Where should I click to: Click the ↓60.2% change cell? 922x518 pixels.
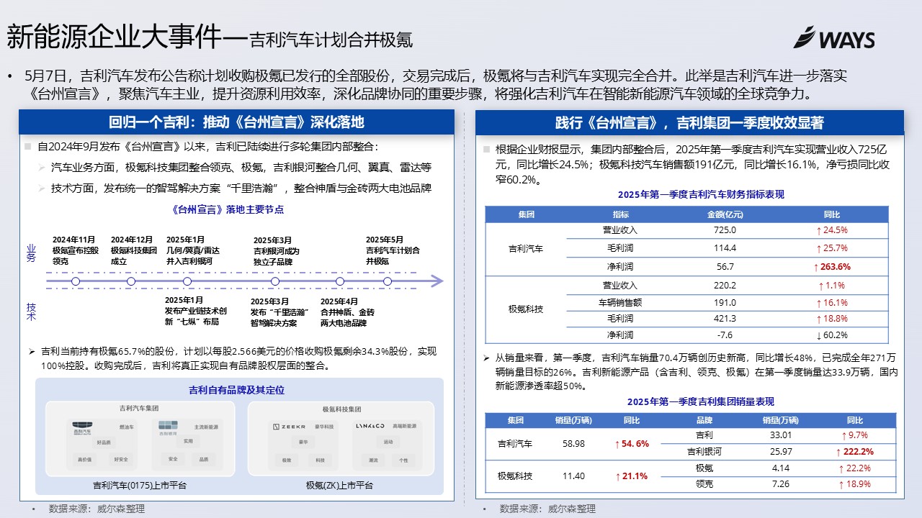(831, 335)
